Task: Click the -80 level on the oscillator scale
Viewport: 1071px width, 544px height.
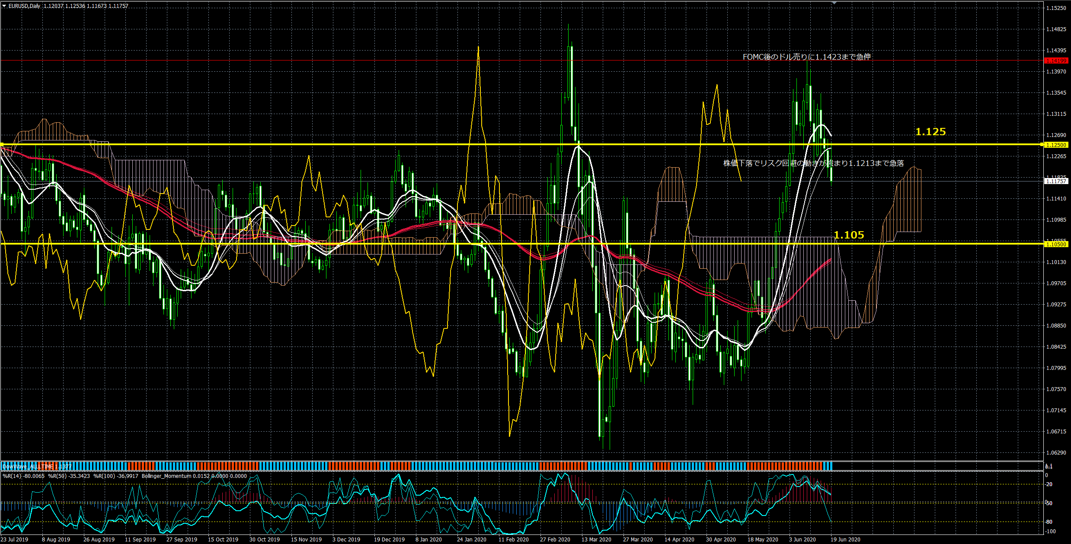Action: 1049,522
